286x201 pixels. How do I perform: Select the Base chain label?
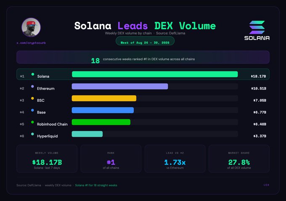click(41, 112)
